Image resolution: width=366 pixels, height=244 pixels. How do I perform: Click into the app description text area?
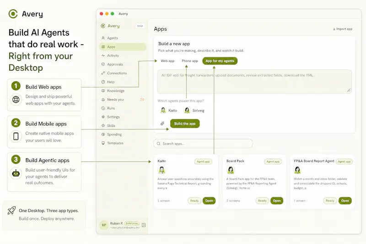click(x=254, y=81)
